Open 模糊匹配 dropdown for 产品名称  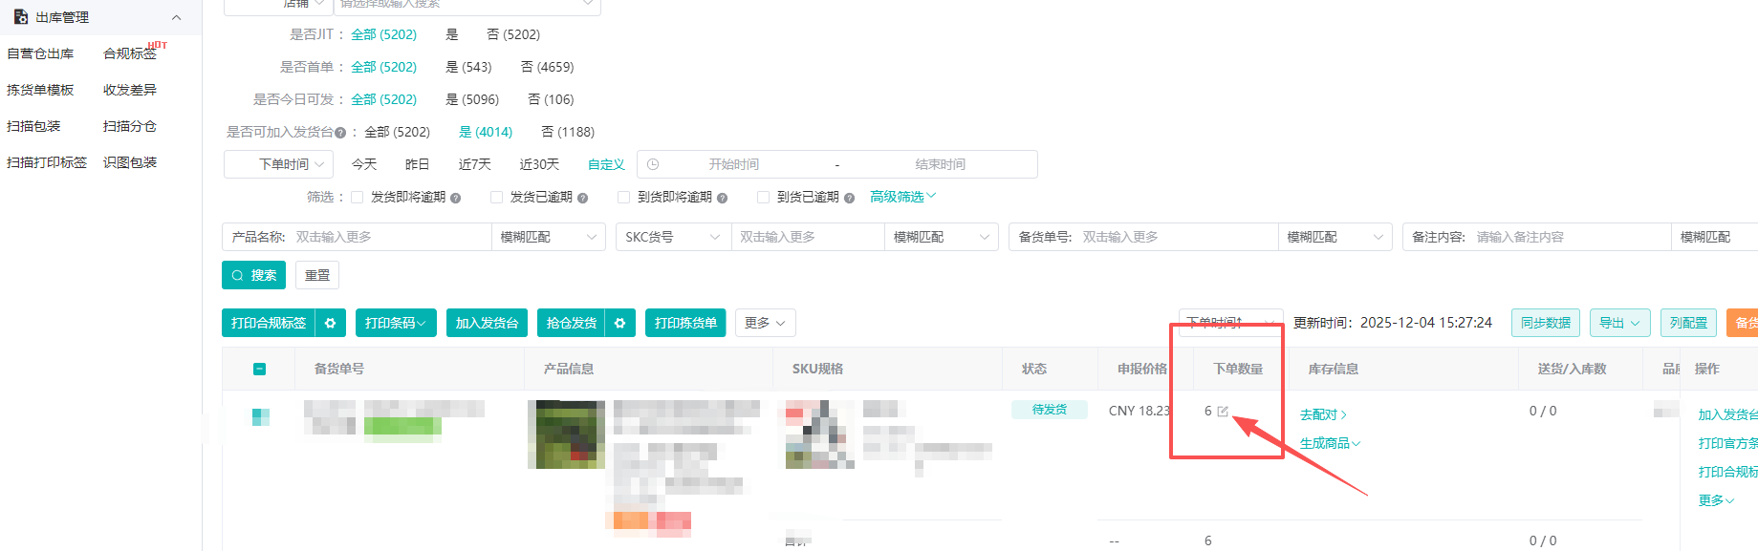tap(548, 237)
